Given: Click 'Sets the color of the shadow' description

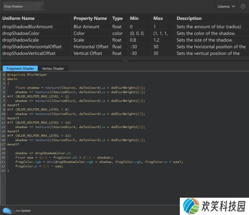Looking at the screenshot, I should tap(206, 33).
